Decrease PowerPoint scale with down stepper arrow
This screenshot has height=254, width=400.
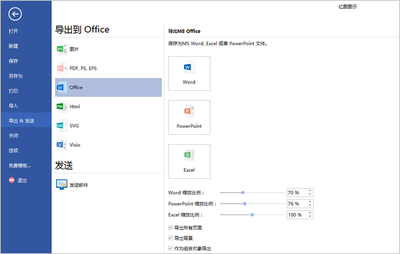310,205
